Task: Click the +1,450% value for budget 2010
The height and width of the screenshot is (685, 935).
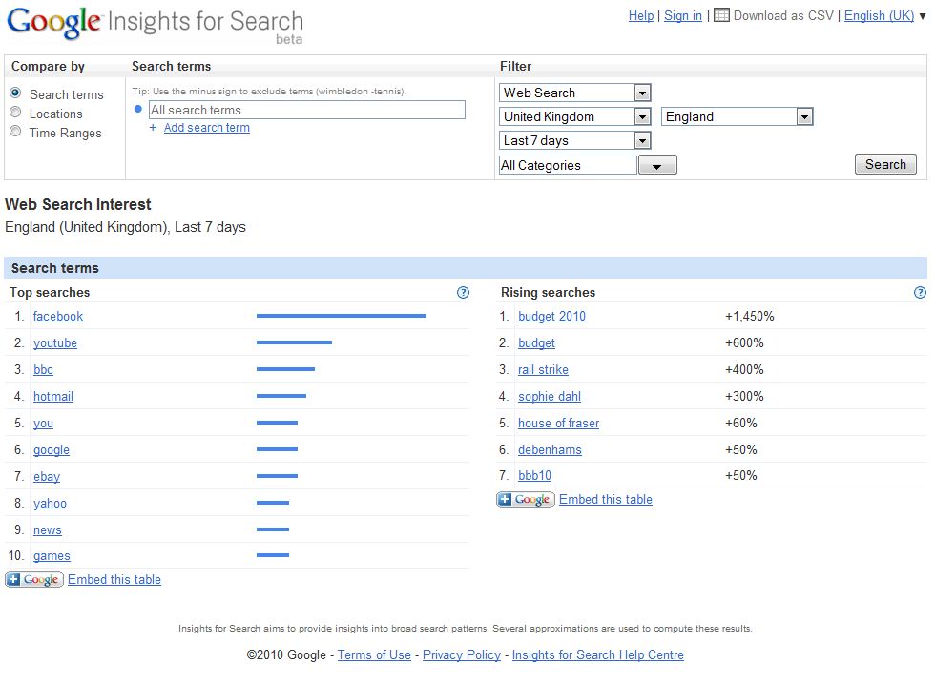Action: (749, 316)
